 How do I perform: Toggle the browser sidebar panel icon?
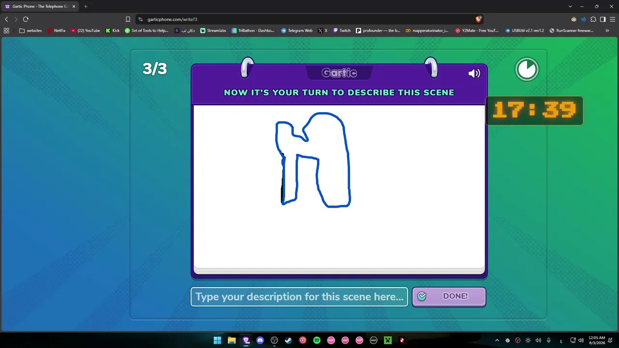click(603, 19)
